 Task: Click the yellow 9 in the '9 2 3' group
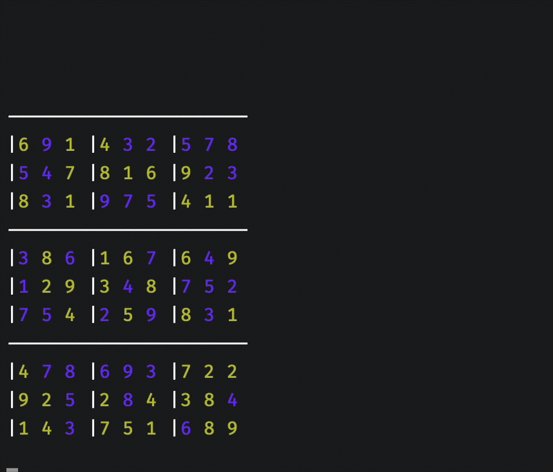pos(186,173)
